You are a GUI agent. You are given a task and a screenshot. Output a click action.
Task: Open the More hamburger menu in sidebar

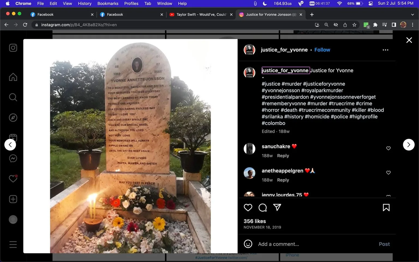(x=13, y=244)
